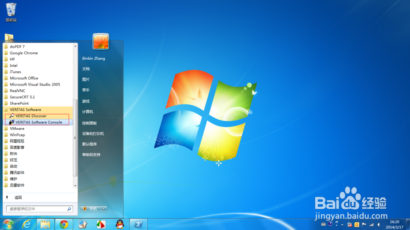Open 文档 from the Start menu
The width and height of the screenshot is (410, 230).
(x=86, y=69)
